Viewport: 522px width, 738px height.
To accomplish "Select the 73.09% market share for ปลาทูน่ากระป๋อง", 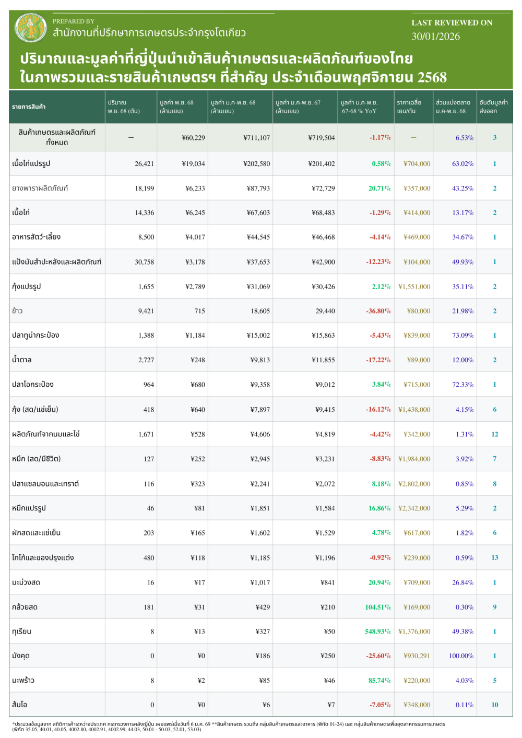I will pos(462,336).
